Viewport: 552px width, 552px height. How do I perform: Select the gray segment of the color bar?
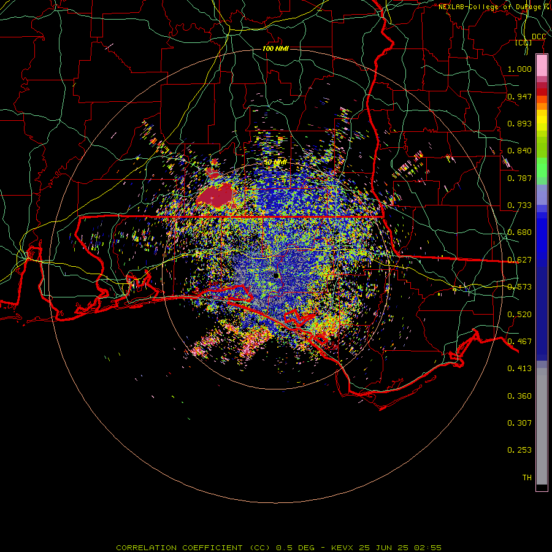542,426
